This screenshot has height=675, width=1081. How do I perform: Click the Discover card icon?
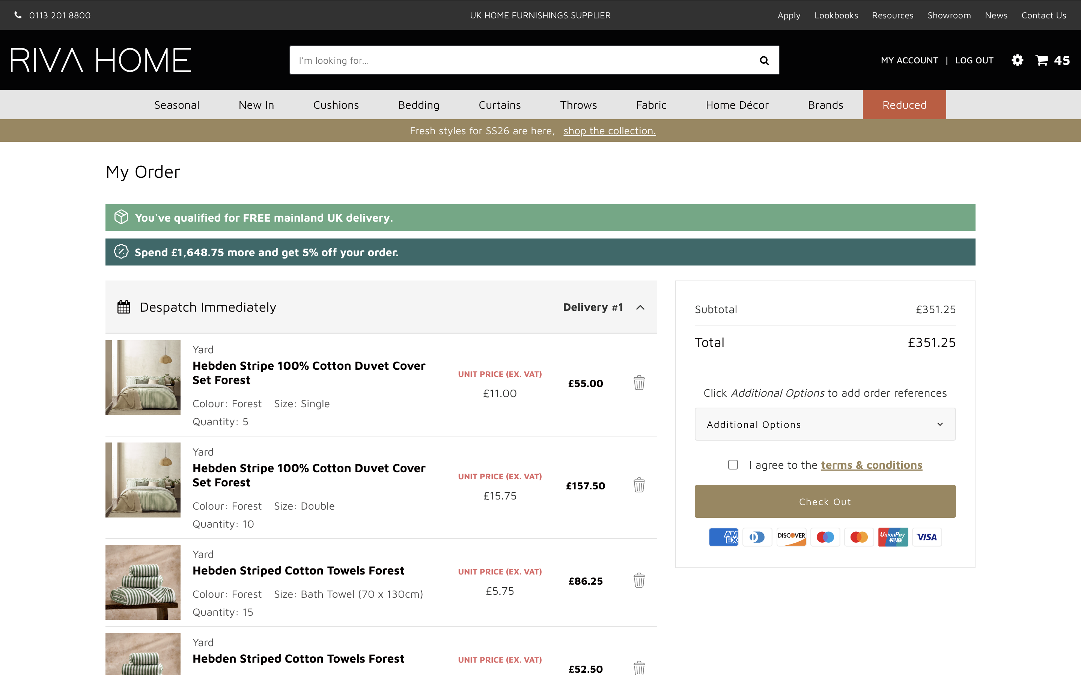[791, 537]
